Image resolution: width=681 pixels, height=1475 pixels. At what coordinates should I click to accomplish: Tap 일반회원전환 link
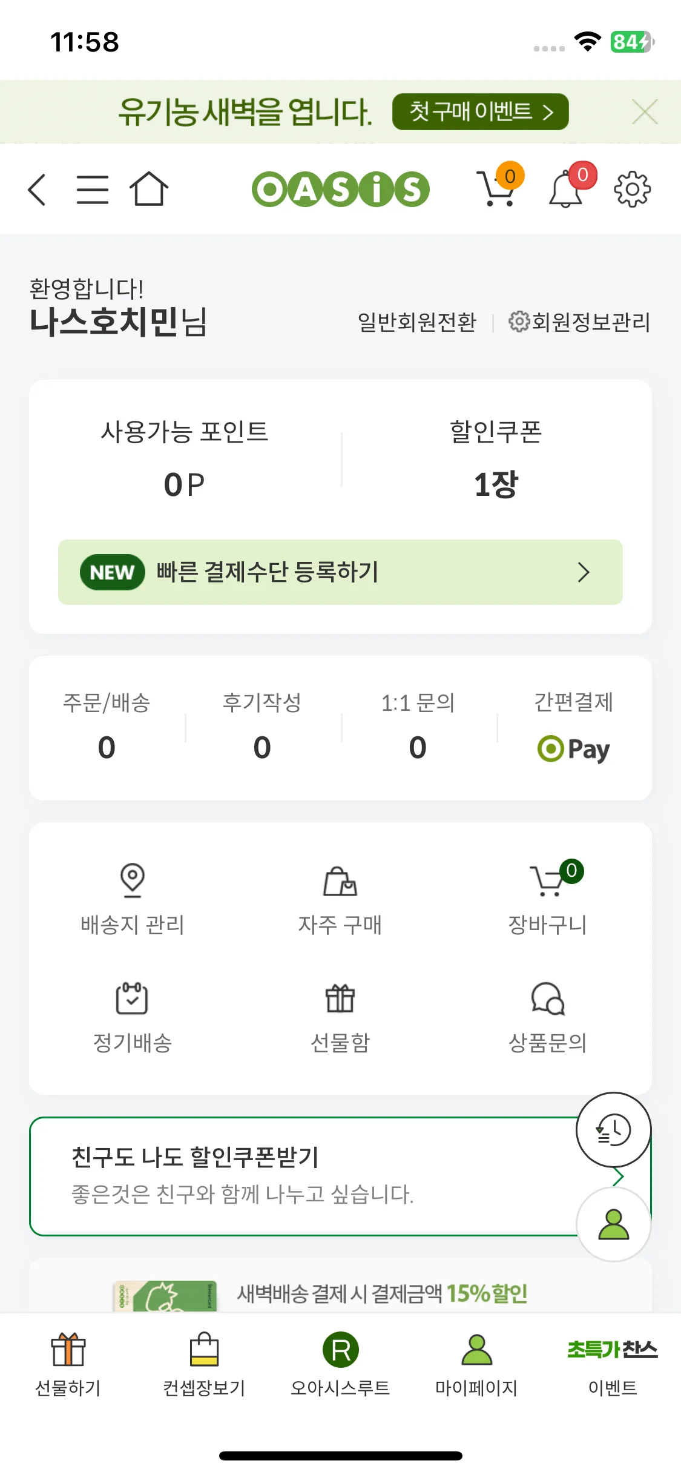[x=416, y=322]
